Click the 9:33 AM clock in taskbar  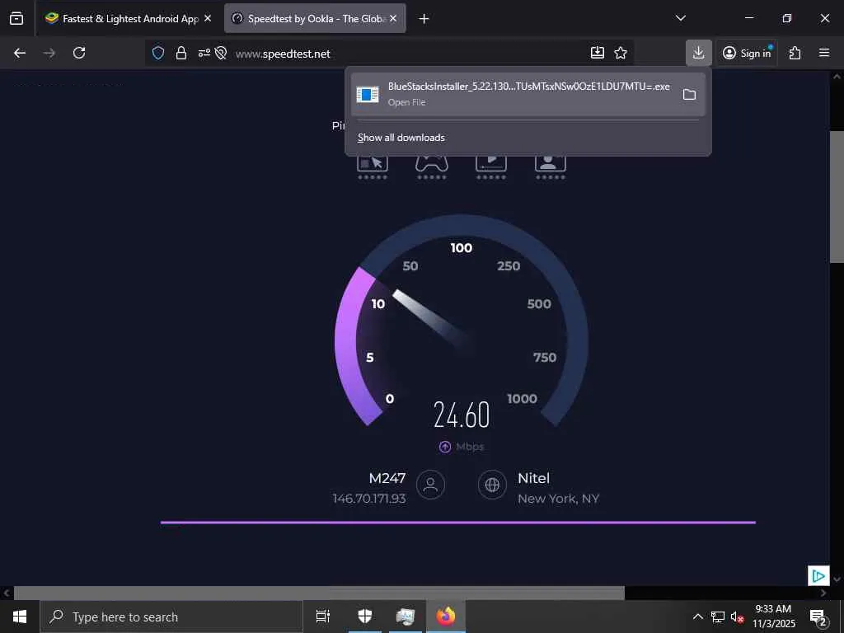(x=773, y=609)
